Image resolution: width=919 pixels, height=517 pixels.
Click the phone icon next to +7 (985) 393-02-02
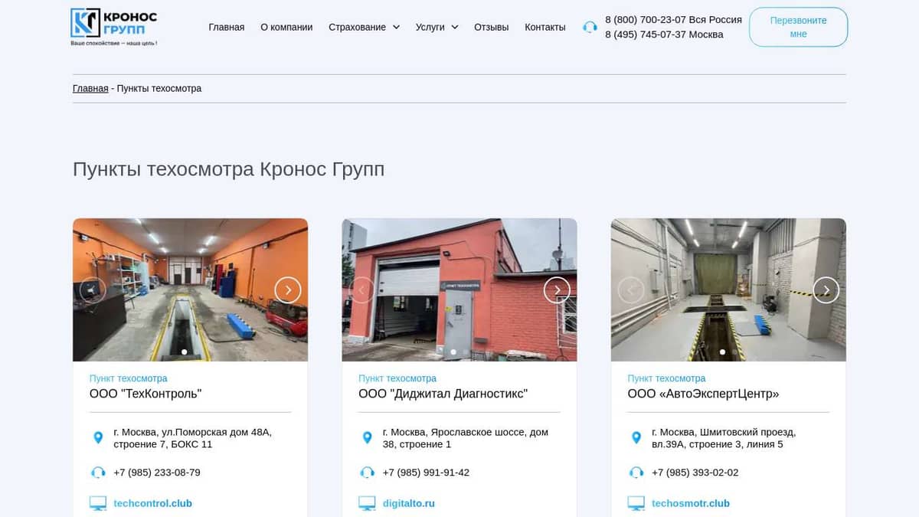click(x=636, y=473)
